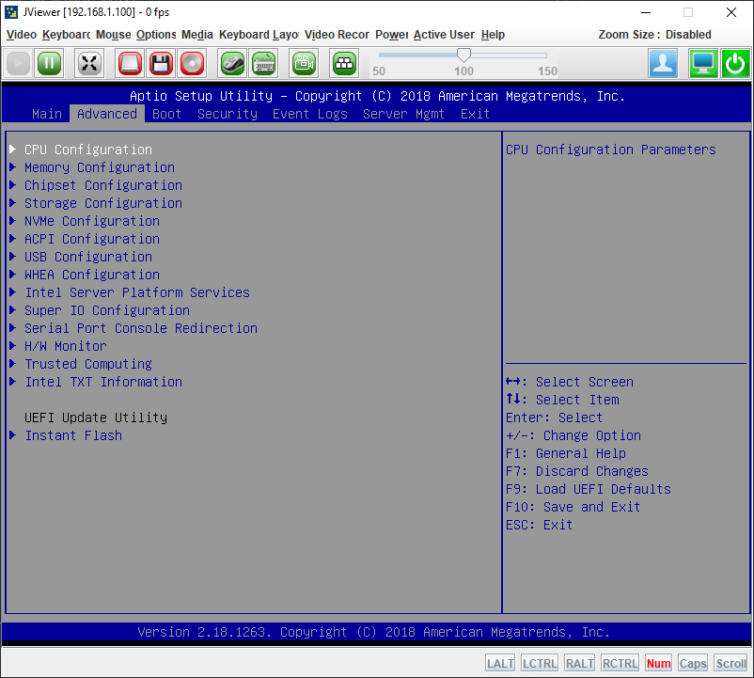754x678 pixels.
Task: Open the Help menu
Action: tap(493, 35)
